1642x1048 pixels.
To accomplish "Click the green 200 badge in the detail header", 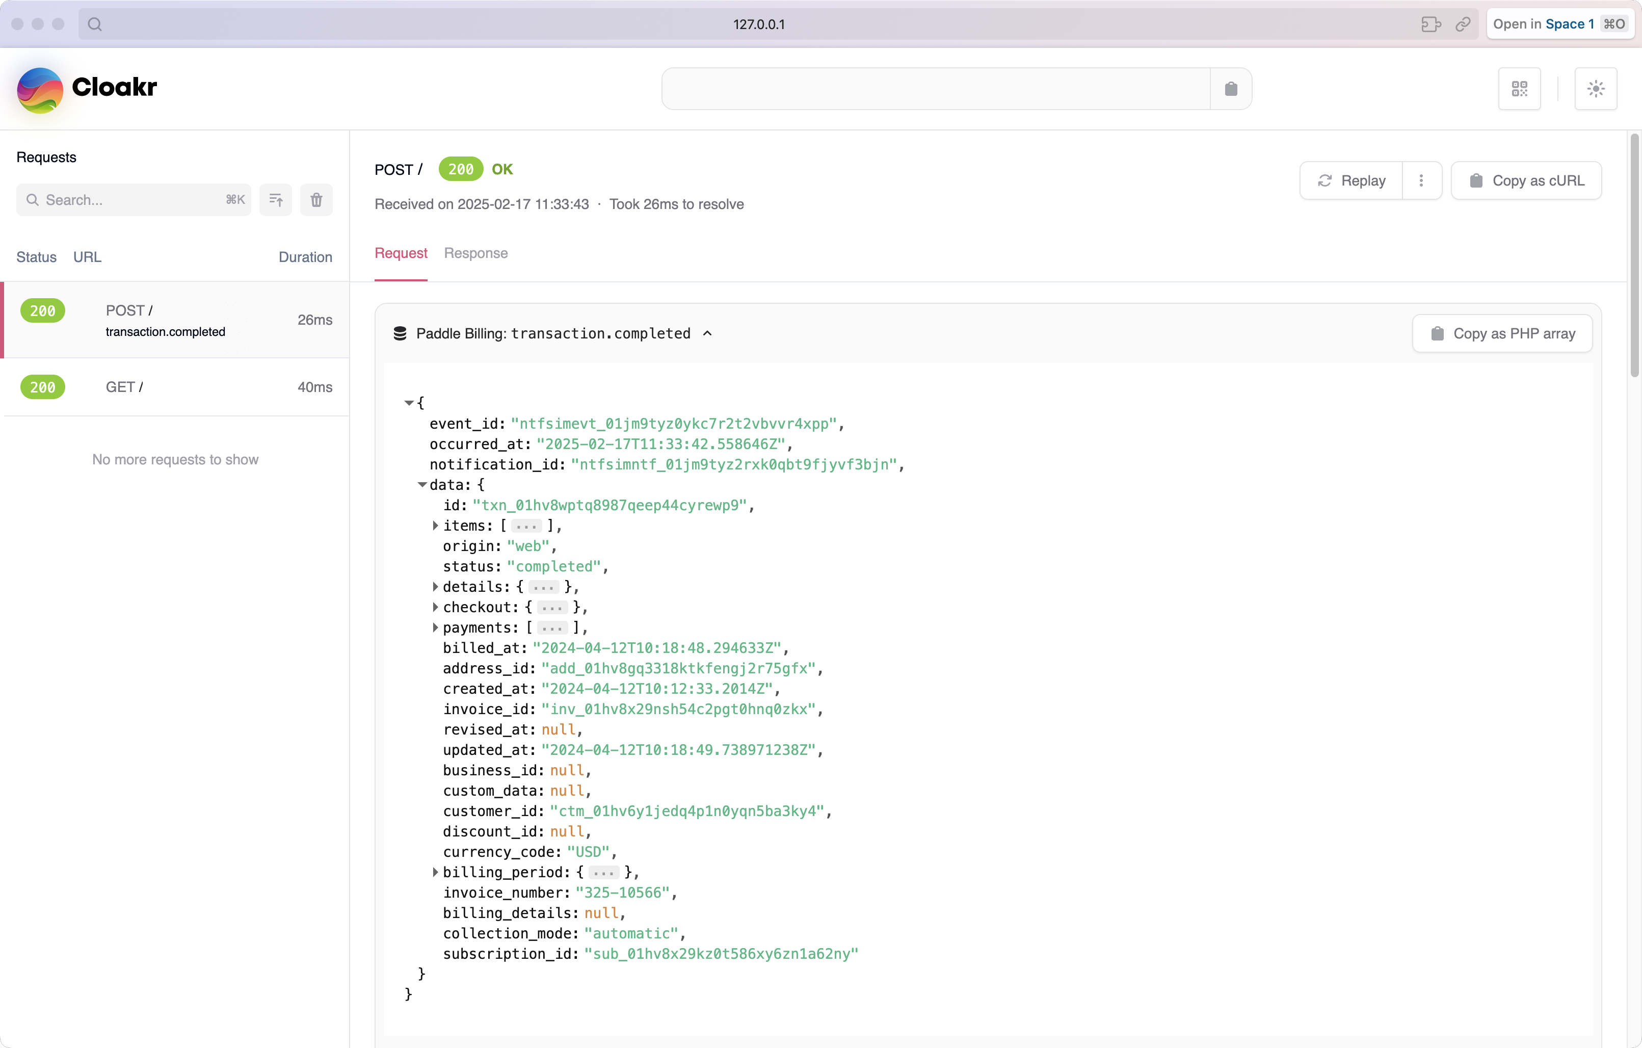I will pos(461,169).
